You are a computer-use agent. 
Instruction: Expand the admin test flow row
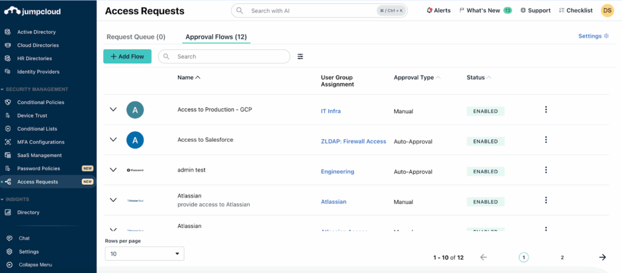[113, 170]
